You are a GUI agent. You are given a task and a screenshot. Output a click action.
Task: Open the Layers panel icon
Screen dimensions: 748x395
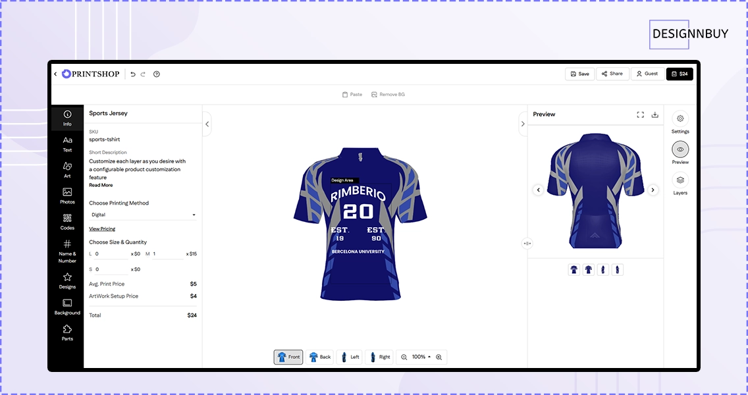point(680,180)
